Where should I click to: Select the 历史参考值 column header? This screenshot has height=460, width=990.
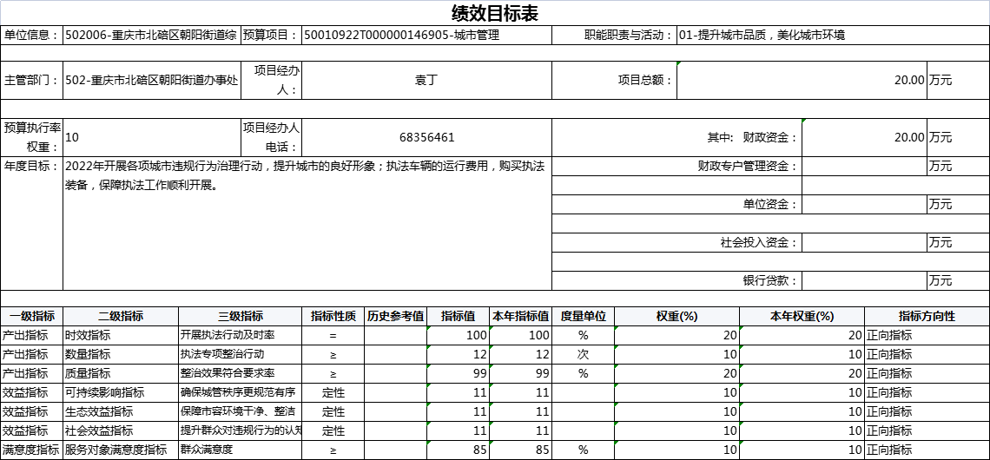click(x=395, y=316)
